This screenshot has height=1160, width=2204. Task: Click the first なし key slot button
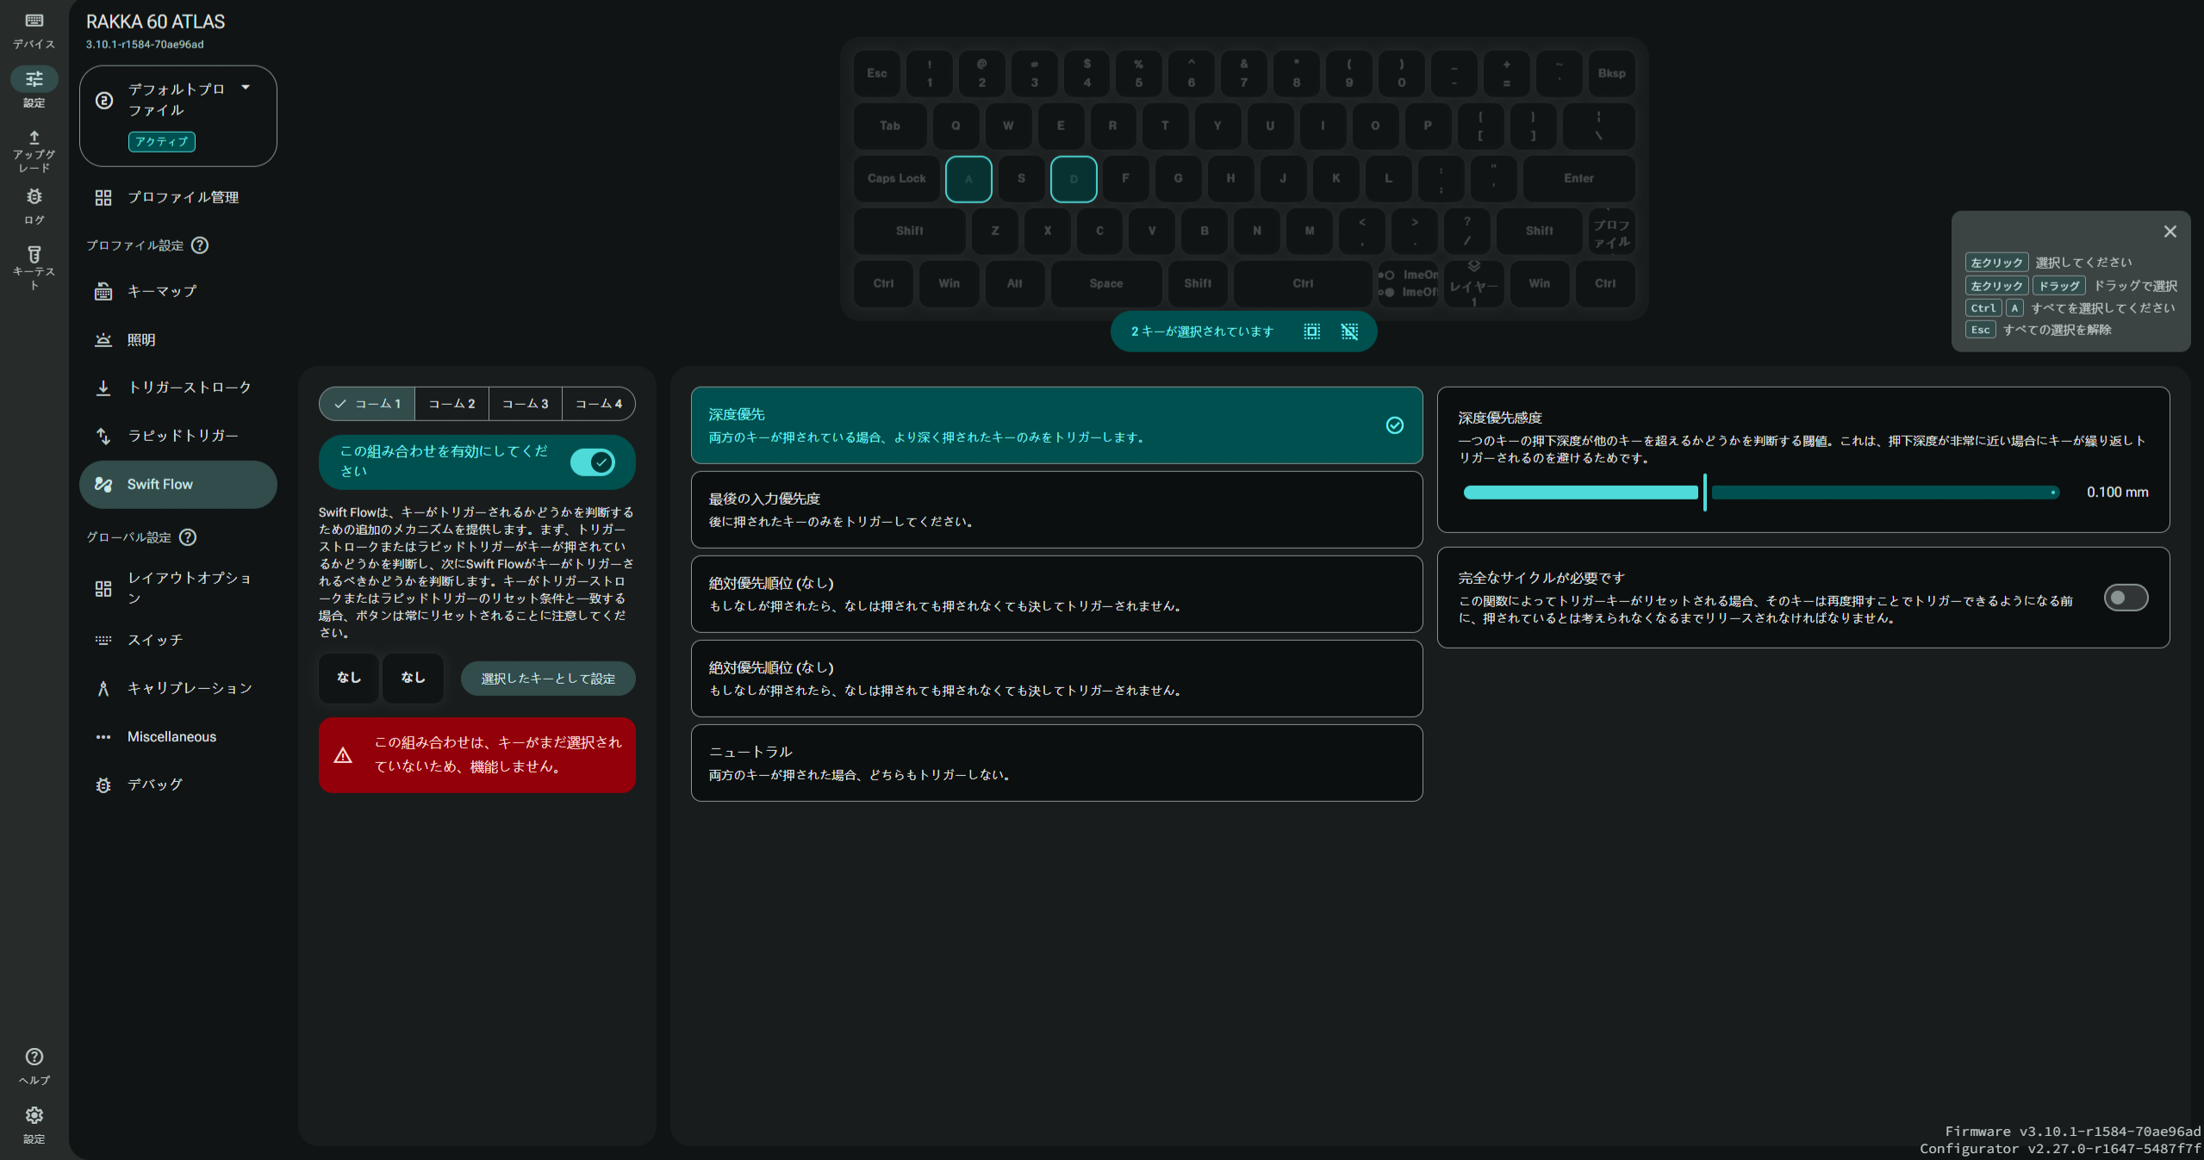pyautogui.click(x=348, y=678)
